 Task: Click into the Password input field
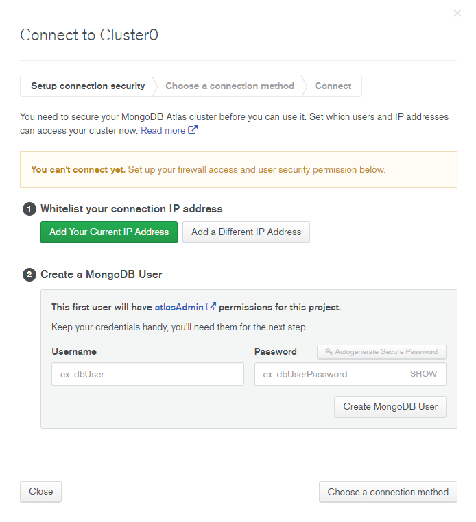pyautogui.click(x=329, y=374)
